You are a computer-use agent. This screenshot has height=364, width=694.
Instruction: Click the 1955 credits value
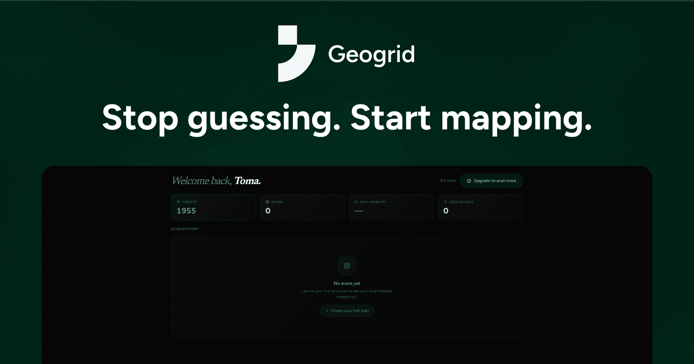click(186, 211)
